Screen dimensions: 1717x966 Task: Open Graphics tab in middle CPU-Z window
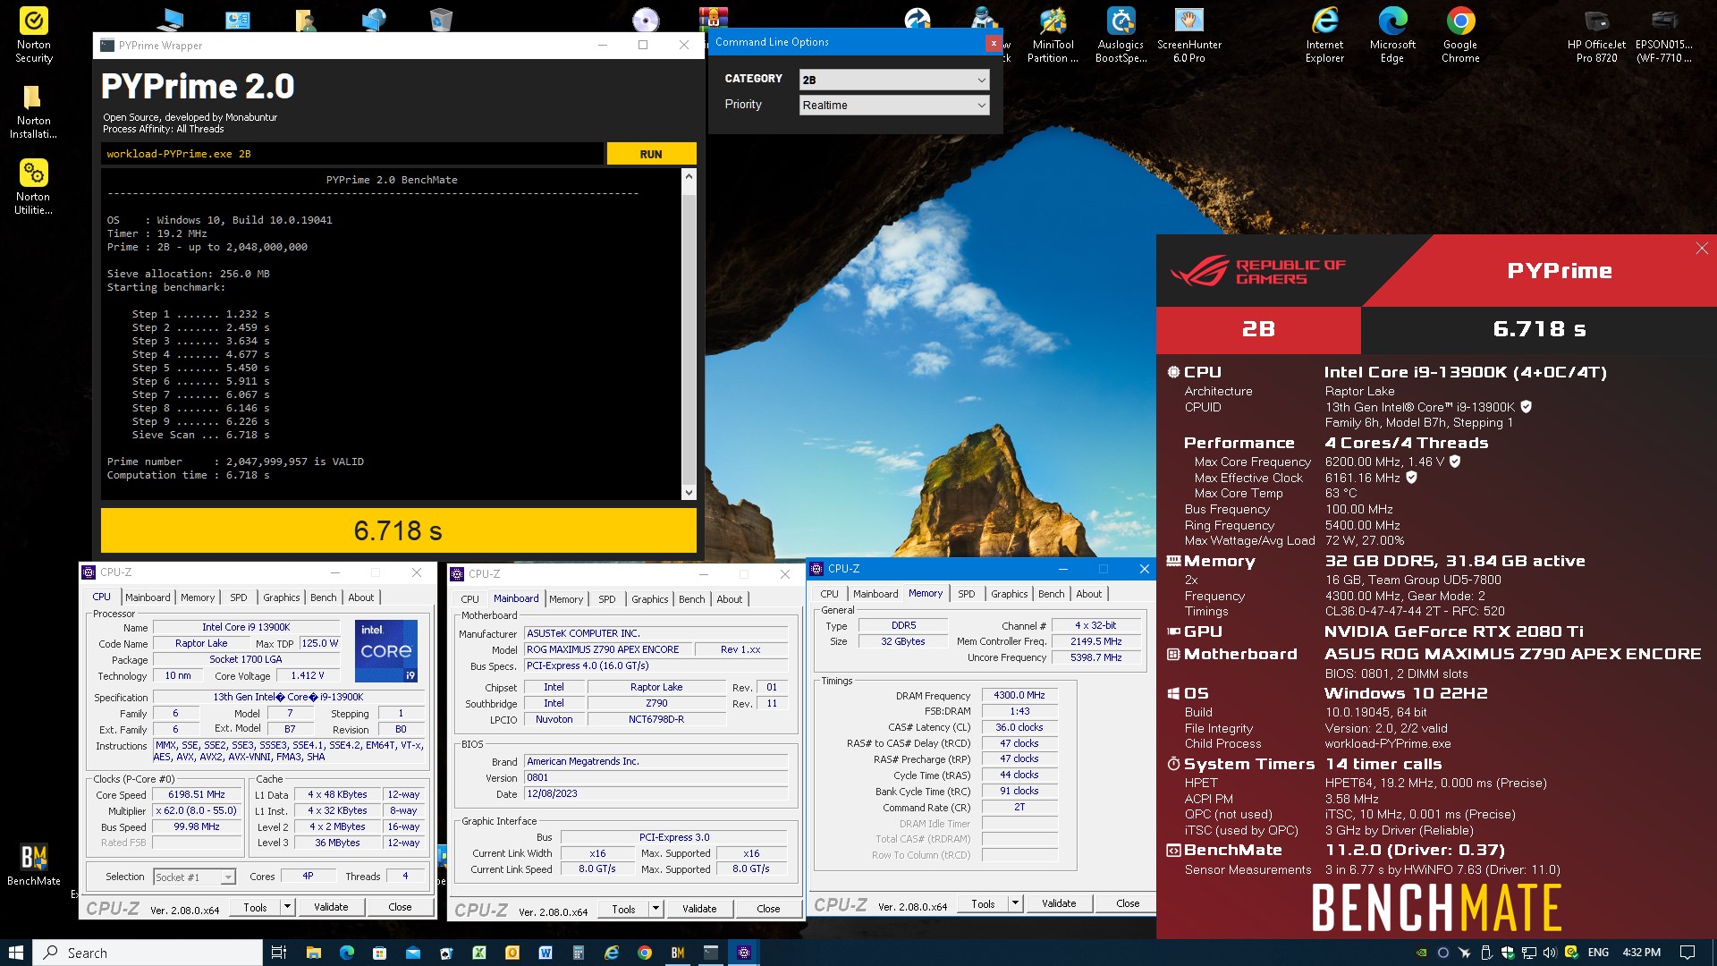[649, 599]
